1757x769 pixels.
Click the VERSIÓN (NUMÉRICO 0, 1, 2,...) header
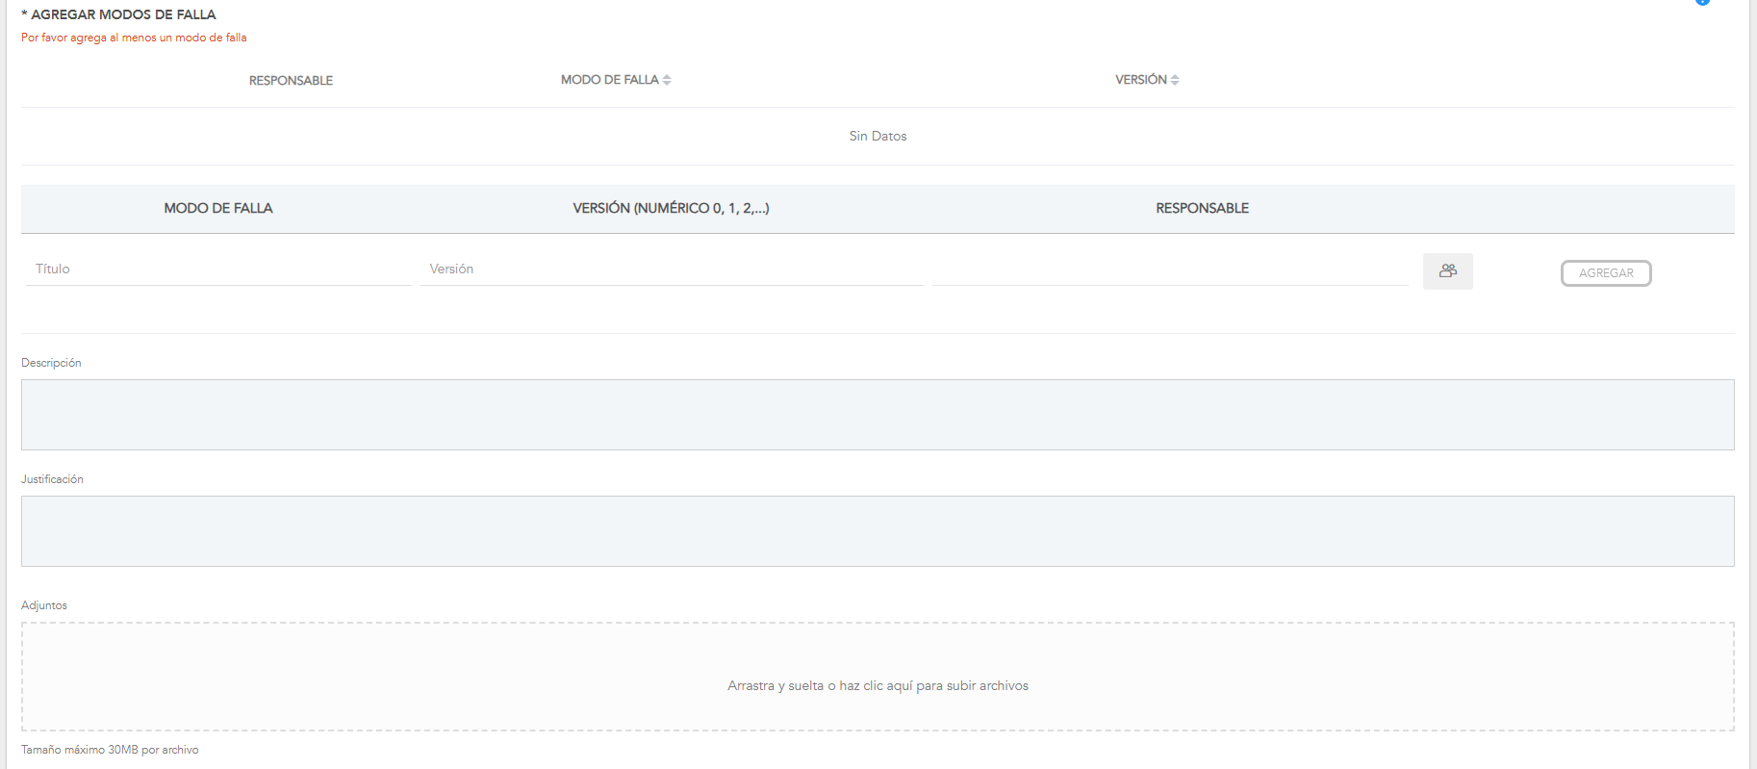[671, 208]
